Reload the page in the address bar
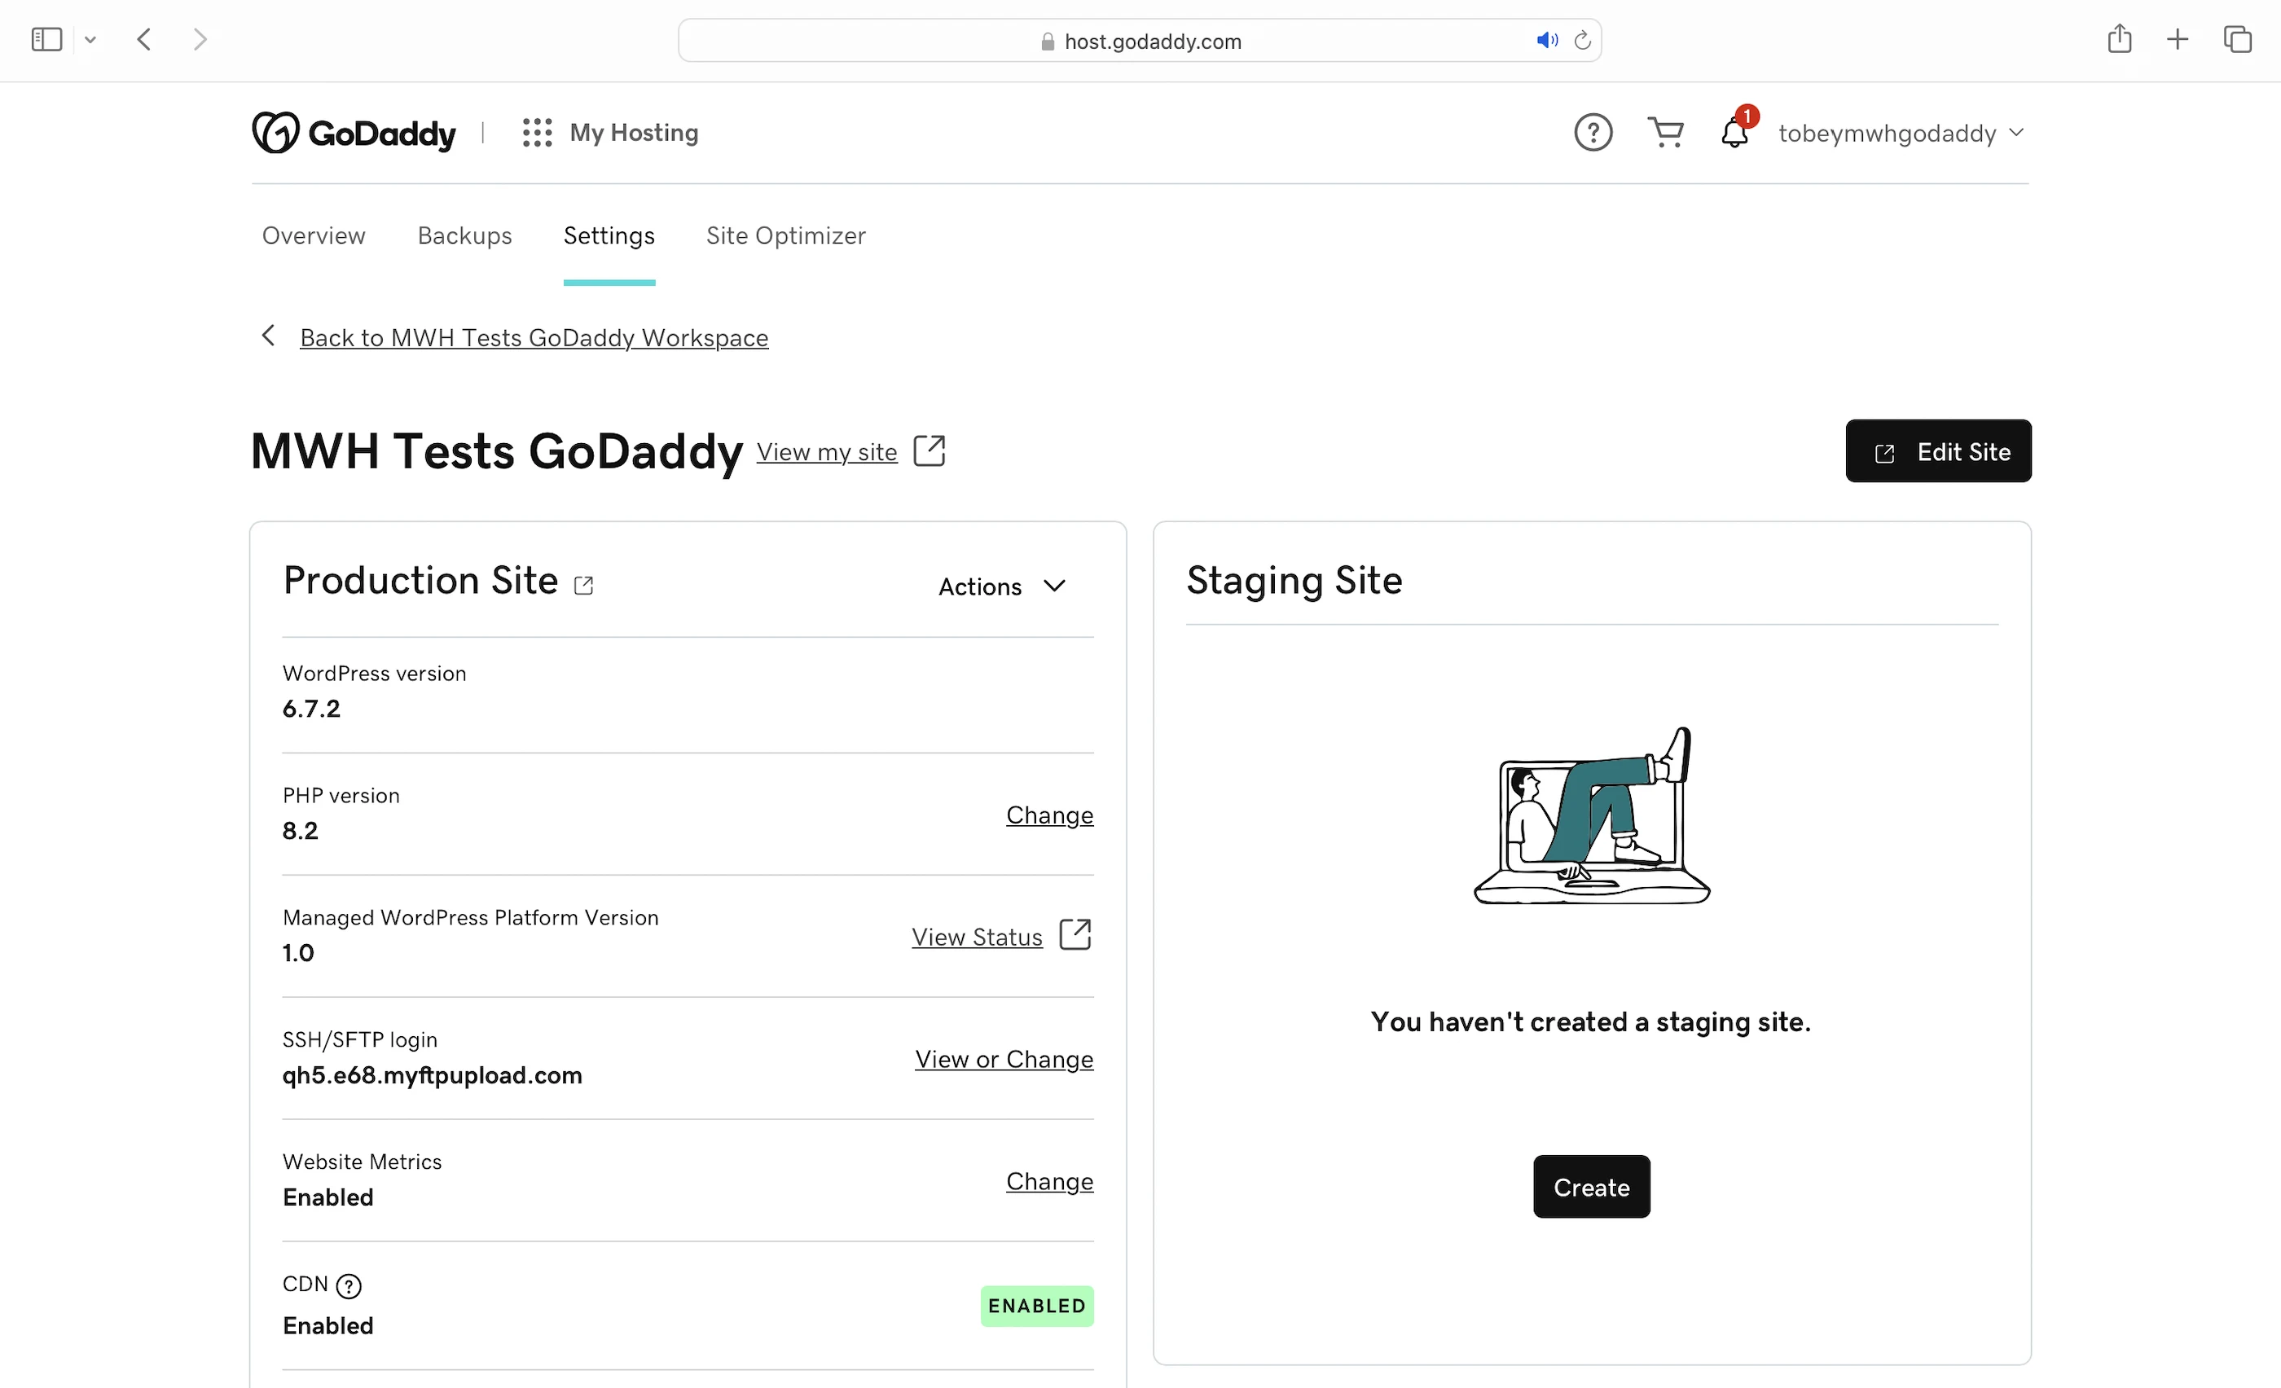Image resolution: width=2281 pixels, height=1388 pixels. tap(1582, 41)
